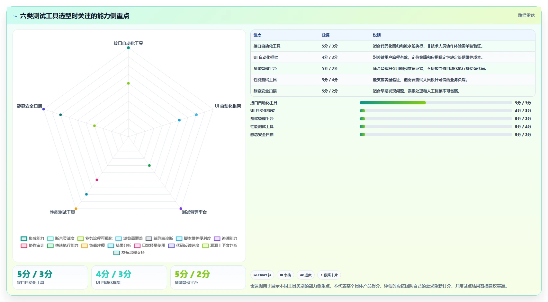548x302 pixels.
Task: Click the 说明 column header
Action: point(377,35)
